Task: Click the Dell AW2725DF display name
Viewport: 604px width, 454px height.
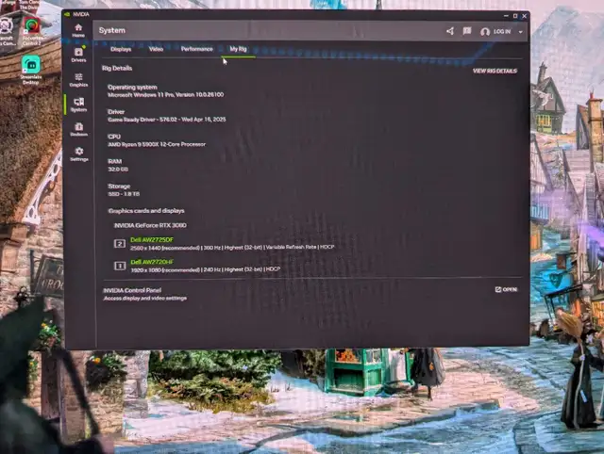Action: (152, 239)
